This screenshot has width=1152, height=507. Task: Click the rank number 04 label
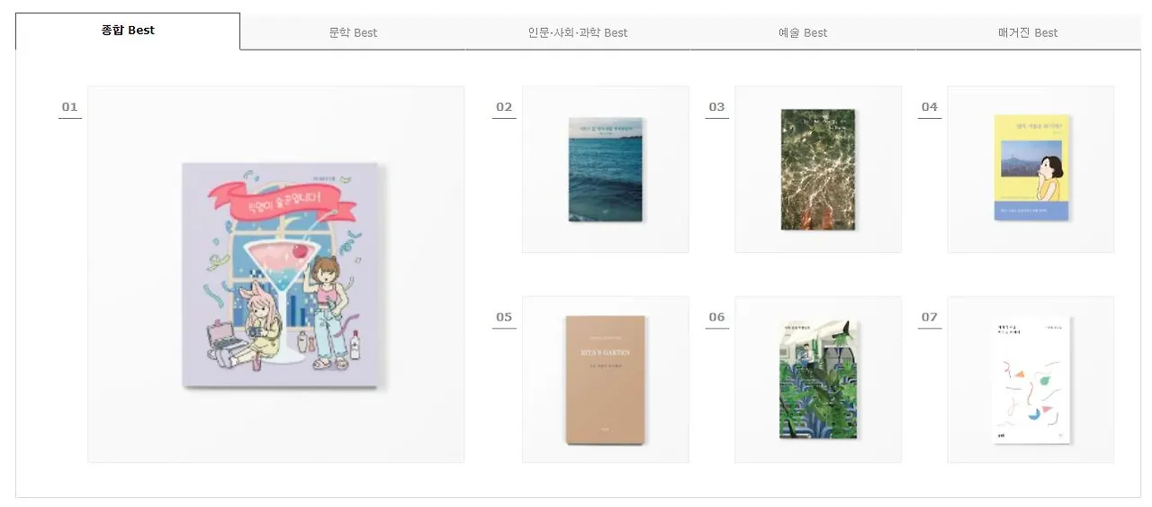tap(930, 107)
